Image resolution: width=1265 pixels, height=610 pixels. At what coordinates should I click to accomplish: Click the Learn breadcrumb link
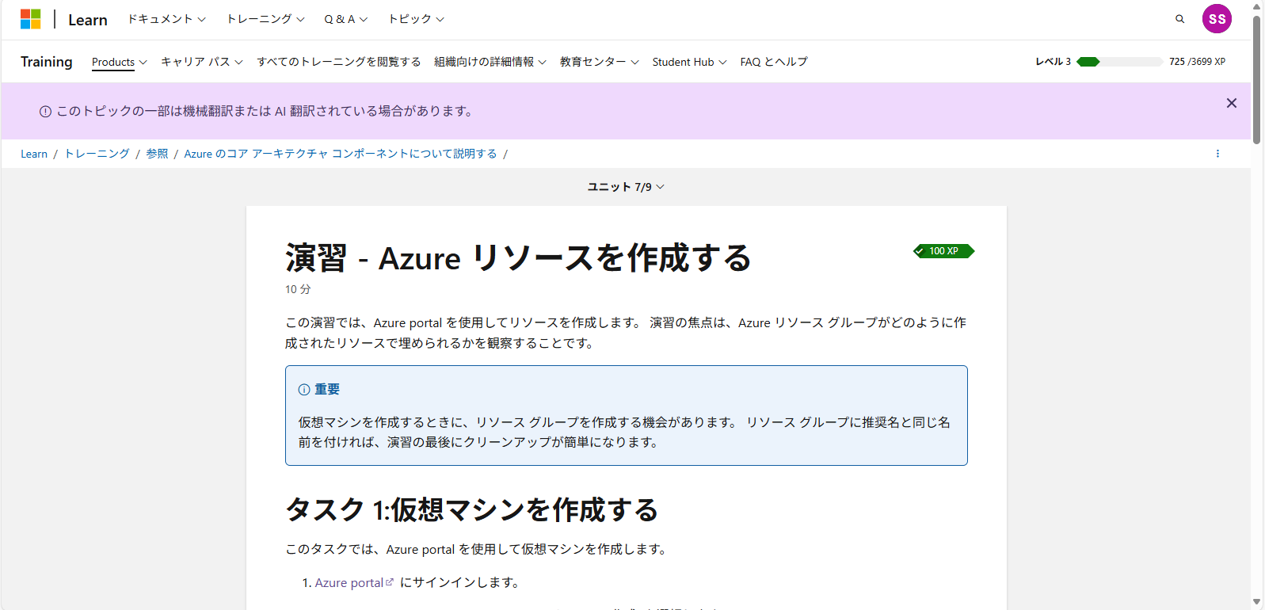click(x=34, y=154)
